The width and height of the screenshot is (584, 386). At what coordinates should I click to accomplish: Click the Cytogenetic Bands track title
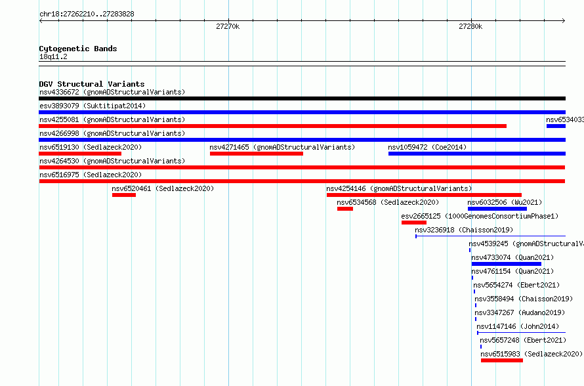(78, 49)
